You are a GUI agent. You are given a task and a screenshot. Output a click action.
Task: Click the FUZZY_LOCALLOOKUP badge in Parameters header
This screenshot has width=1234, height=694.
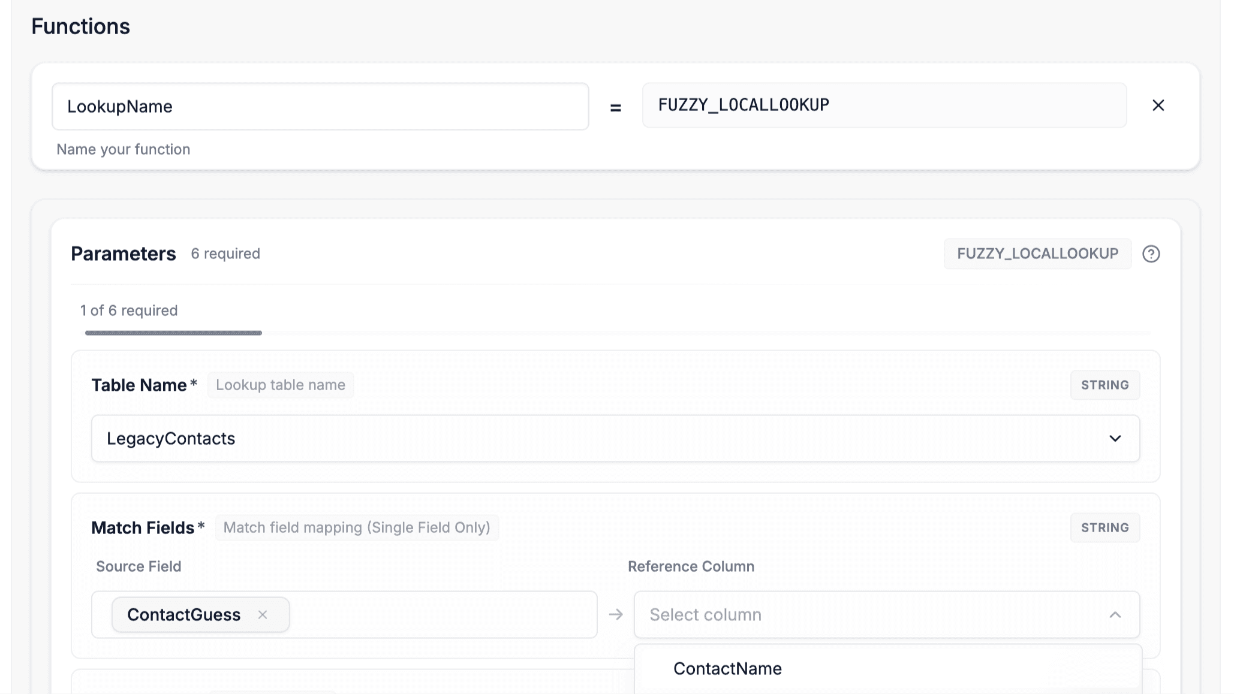pos(1037,254)
